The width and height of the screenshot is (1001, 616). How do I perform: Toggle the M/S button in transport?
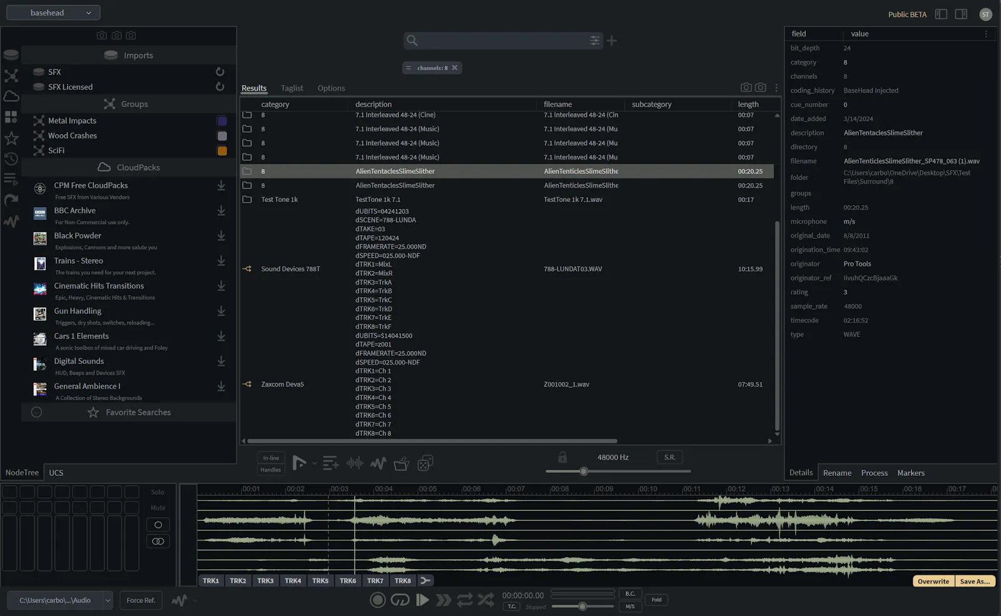[630, 606]
